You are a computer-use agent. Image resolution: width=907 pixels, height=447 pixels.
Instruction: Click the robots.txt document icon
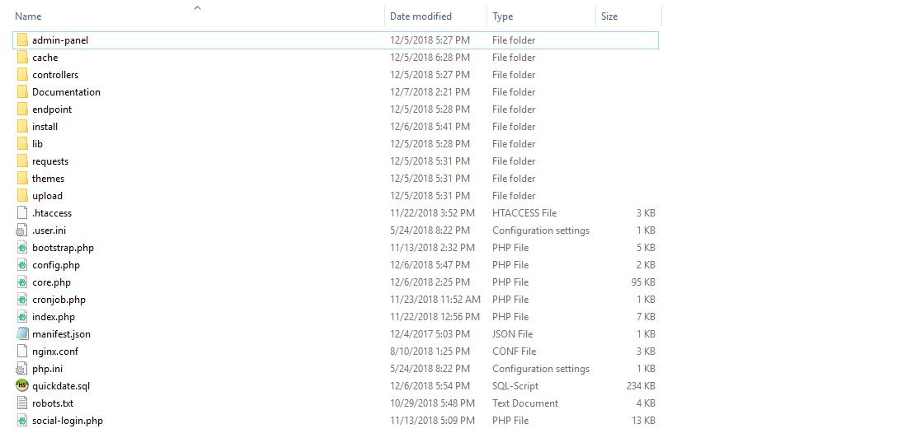[x=22, y=403]
